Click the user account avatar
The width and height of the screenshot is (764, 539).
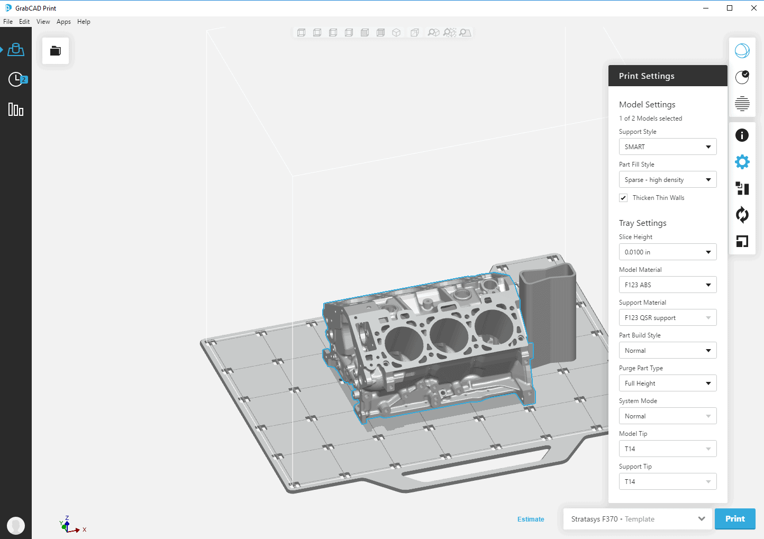[16, 525]
